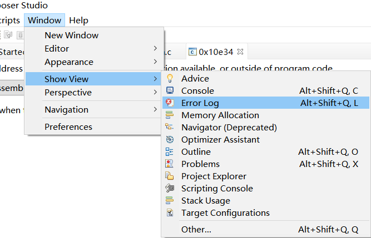
Task: Open the Help menu
Action: click(78, 21)
